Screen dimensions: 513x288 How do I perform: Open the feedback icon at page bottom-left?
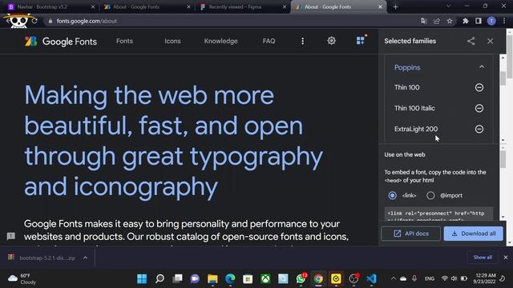click(10, 236)
